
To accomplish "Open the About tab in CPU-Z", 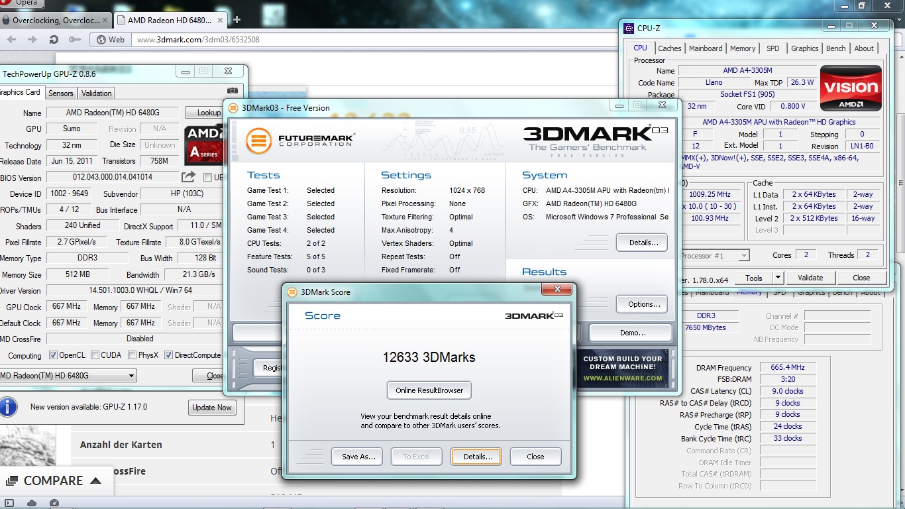I will [x=864, y=48].
